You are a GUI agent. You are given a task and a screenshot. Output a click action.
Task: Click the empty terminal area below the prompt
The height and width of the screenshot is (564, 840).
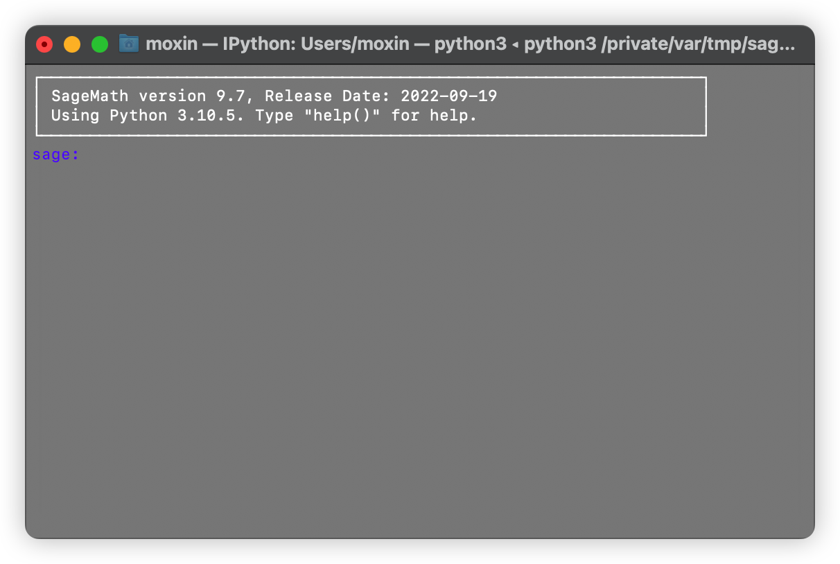click(416, 346)
